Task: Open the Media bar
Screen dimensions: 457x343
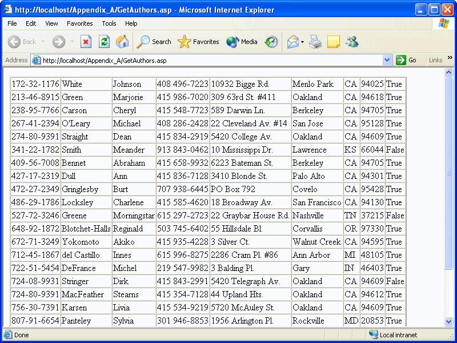Action: (x=242, y=42)
